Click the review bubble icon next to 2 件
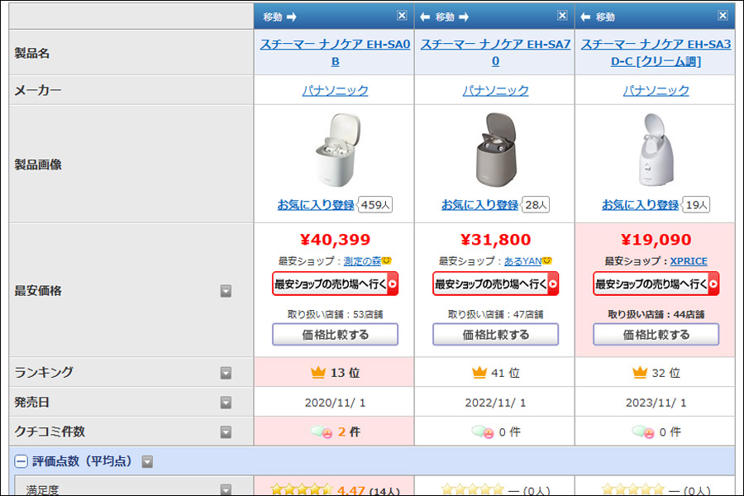The width and height of the screenshot is (744, 496). point(322,432)
